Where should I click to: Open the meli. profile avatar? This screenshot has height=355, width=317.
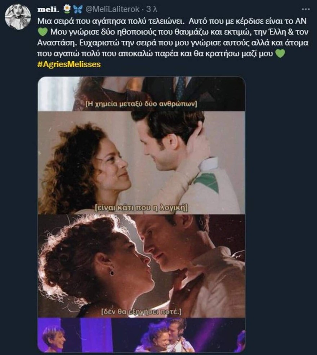tap(17, 17)
